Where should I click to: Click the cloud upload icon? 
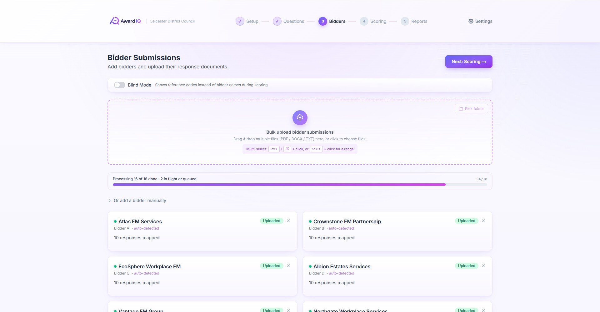coord(300,118)
